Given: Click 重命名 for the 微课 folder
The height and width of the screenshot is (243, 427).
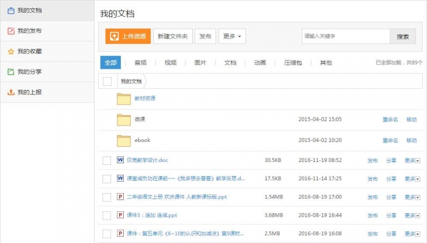Looking at the screenshot, I should click(390, 119).
